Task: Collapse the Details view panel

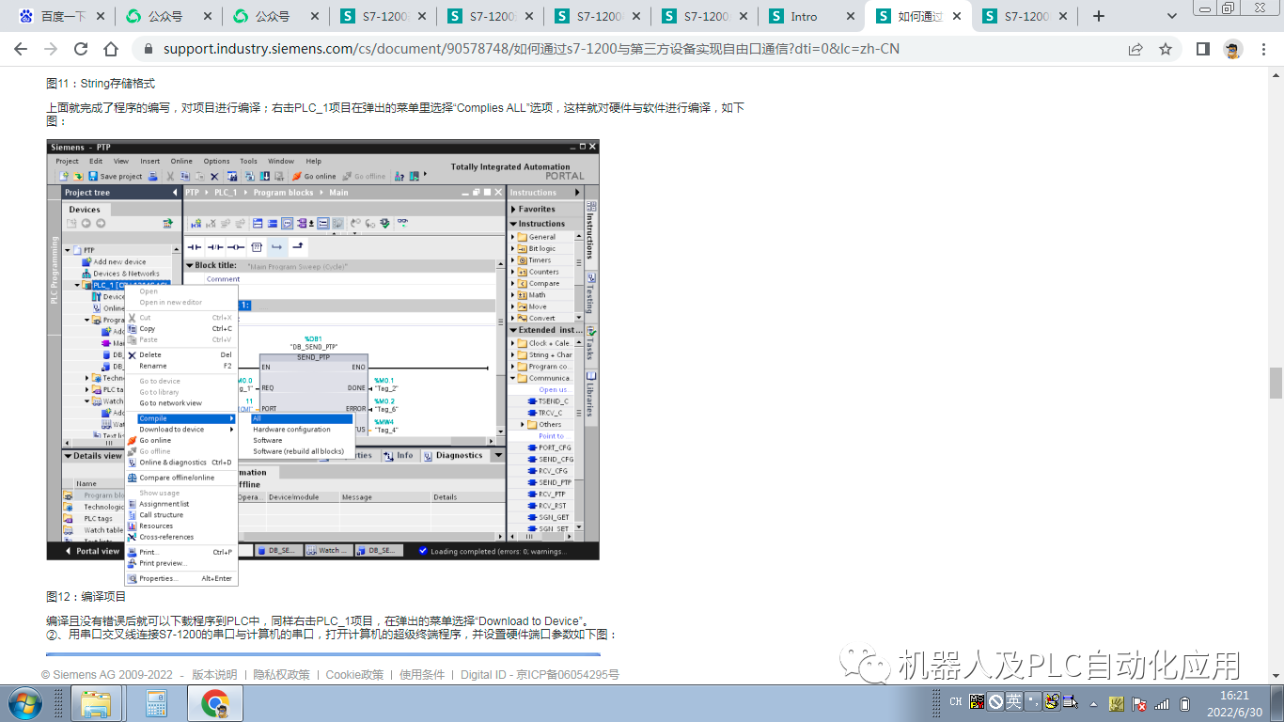Action: click(x=68, y=456)
